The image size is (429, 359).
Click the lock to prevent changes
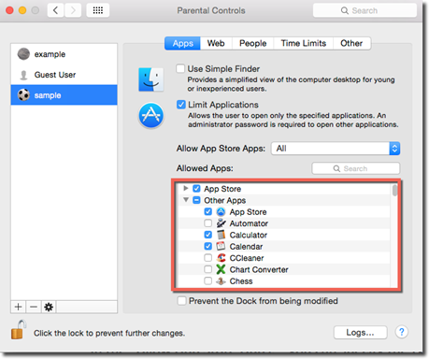click(18, 330)
